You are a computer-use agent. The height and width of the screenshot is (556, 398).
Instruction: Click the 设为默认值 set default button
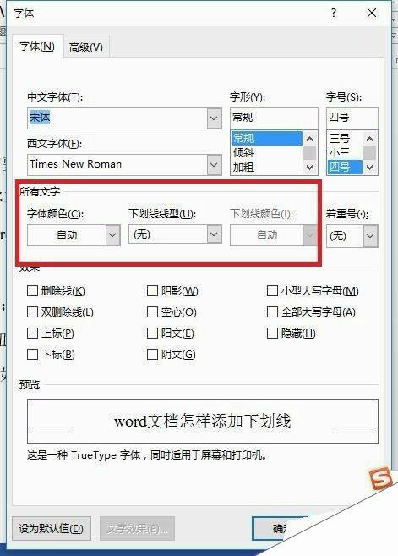52,528
